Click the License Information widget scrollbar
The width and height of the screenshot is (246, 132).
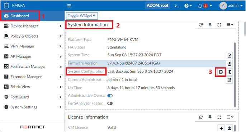tap(235, 128)
